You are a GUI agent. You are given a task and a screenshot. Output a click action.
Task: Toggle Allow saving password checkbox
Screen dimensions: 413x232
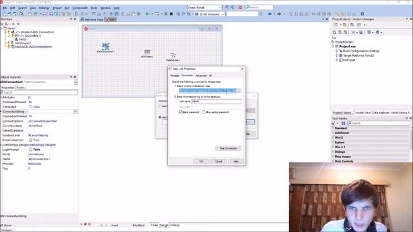[x=204, y=112]
